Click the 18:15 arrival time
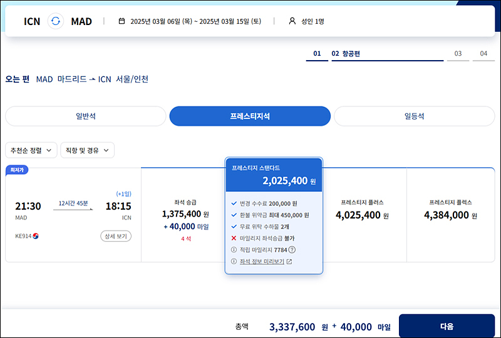Image resolution: width=501 pixels, height=338 pixels. tap(118, 206)
